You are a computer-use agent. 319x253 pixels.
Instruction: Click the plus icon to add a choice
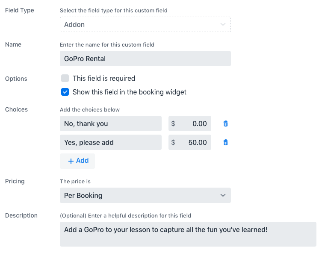point(71,161)
